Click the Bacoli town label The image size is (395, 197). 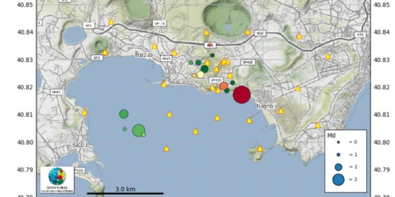click(x=80, y=145)
